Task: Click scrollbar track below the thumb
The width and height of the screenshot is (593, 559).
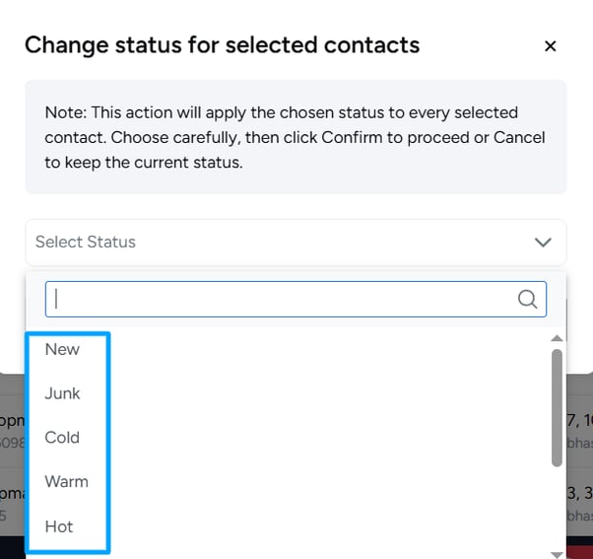Action: [557, 509]
